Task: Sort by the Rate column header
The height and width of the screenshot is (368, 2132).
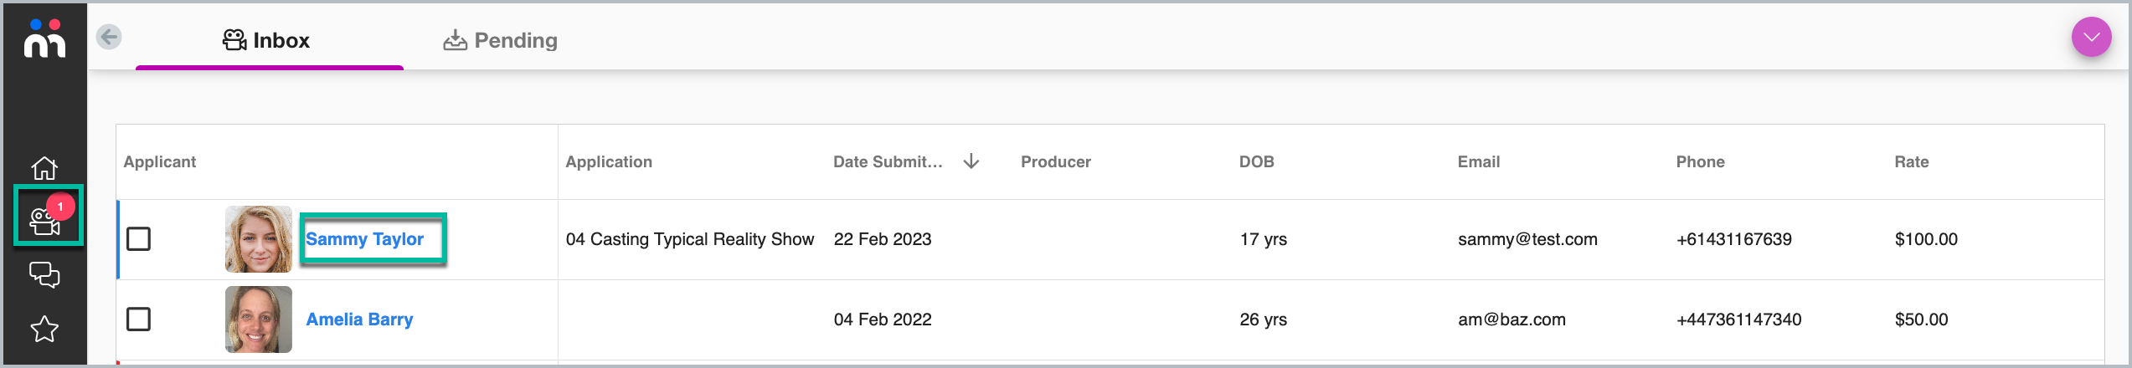Action: 1911,161
